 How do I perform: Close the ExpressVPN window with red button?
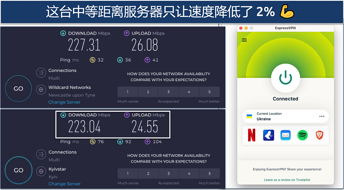point(241,28)
